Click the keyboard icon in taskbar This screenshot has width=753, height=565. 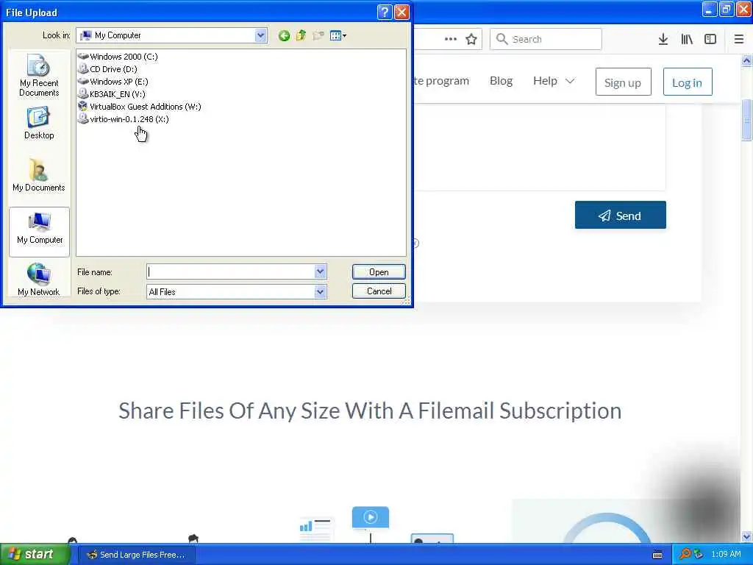tap(657, 555)
